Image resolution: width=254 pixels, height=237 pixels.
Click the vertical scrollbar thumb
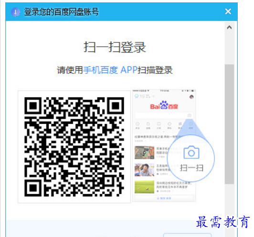[x=229, y=124]
